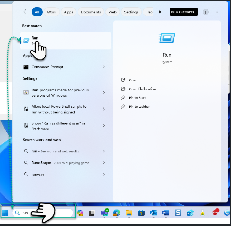Image resolution: width=231 pixels, height=226 pixels.
Task: Switch to the Web filter tab
Action: [112, 12]
